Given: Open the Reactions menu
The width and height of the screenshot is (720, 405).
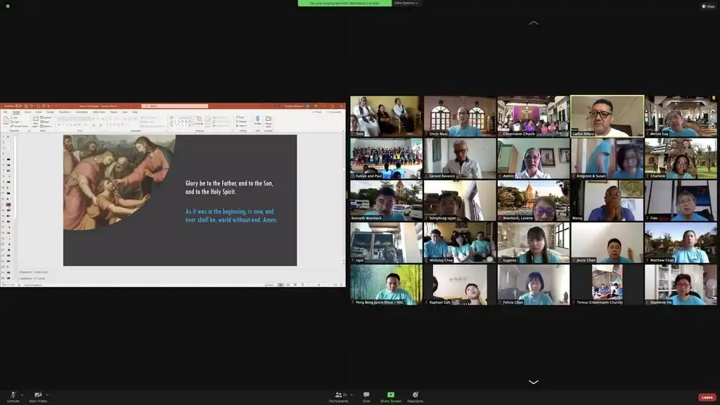Looking at the screenshot, I should [x=415, y=397].
